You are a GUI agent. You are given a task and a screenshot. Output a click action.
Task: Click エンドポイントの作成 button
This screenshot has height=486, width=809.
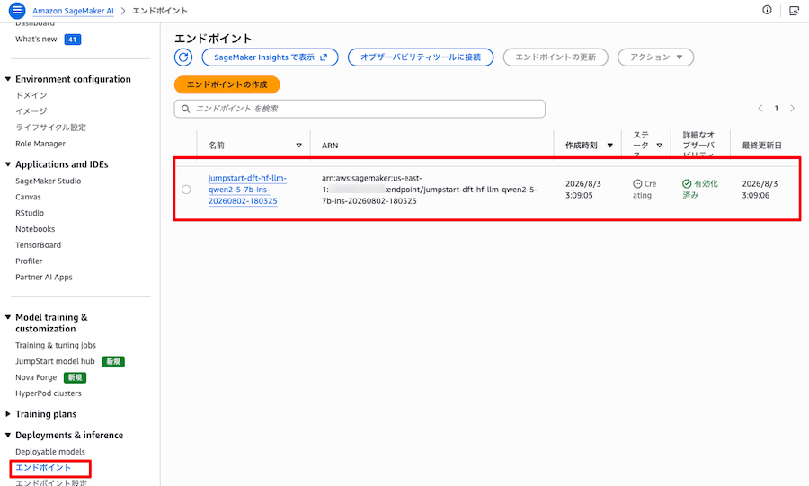coord(227,84)
